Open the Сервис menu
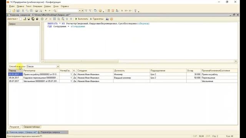Viewport: 246px width, 138px height. [47, 6]
